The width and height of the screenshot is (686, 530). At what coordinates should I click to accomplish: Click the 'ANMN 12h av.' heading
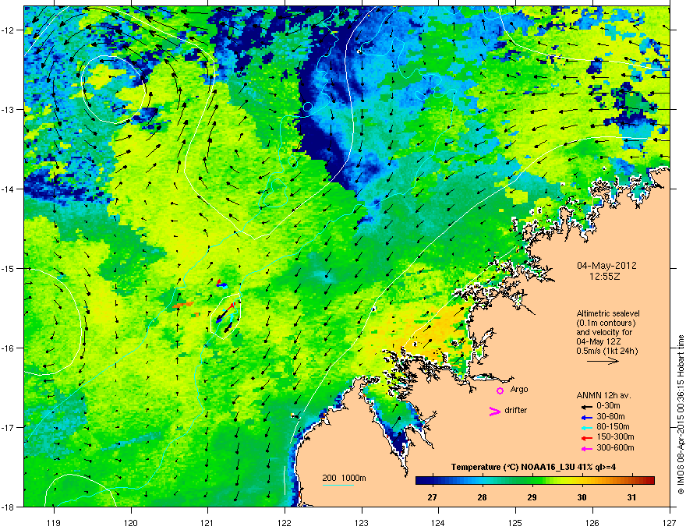[603, 395]
